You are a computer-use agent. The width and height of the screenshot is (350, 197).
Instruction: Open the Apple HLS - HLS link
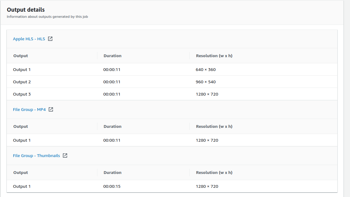[29, 39]
